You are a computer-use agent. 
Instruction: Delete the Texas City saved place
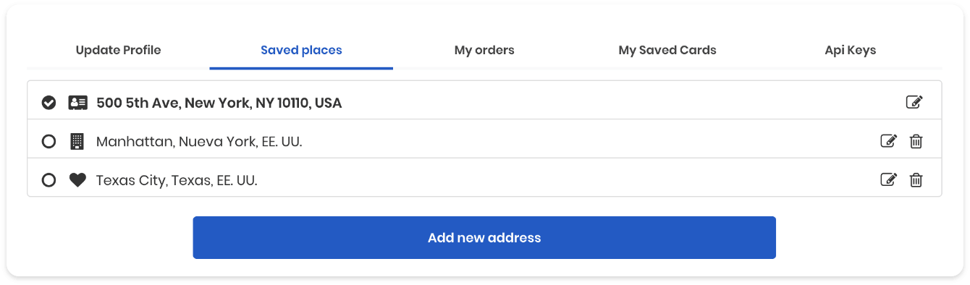pyautogui.click(x=916, y=180)
